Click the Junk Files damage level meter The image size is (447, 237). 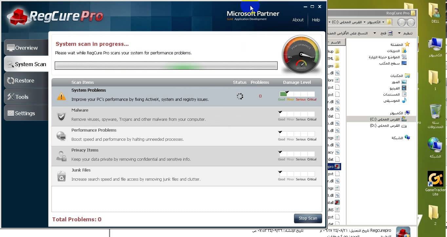click(x=297, y=176)
